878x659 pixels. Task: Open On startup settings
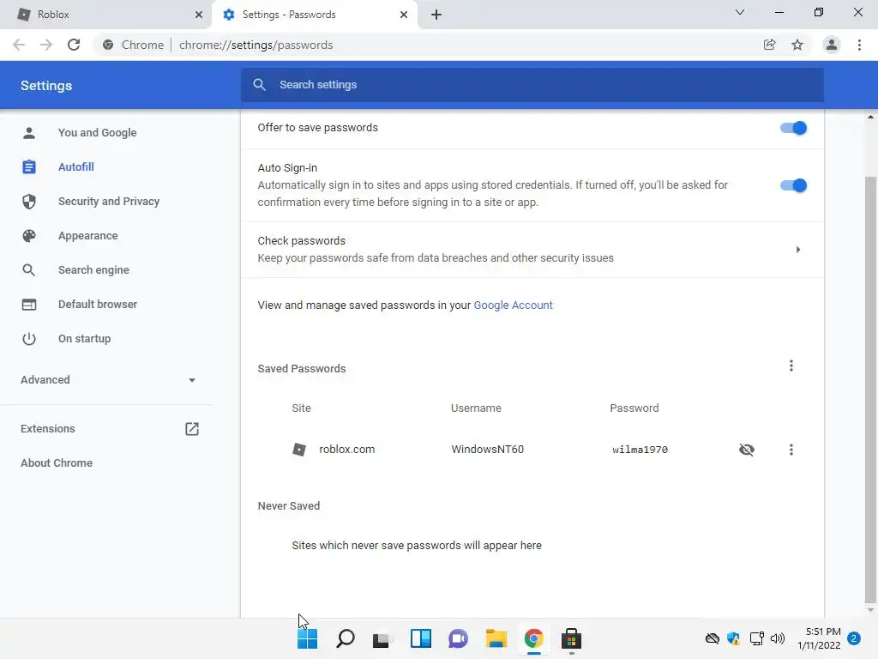[x=85, y=338]
